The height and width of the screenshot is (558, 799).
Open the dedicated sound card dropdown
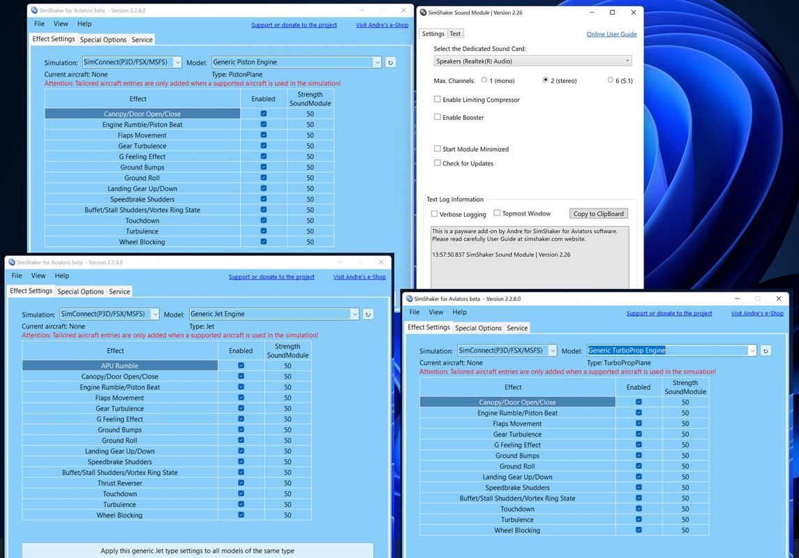coord(533,61)
